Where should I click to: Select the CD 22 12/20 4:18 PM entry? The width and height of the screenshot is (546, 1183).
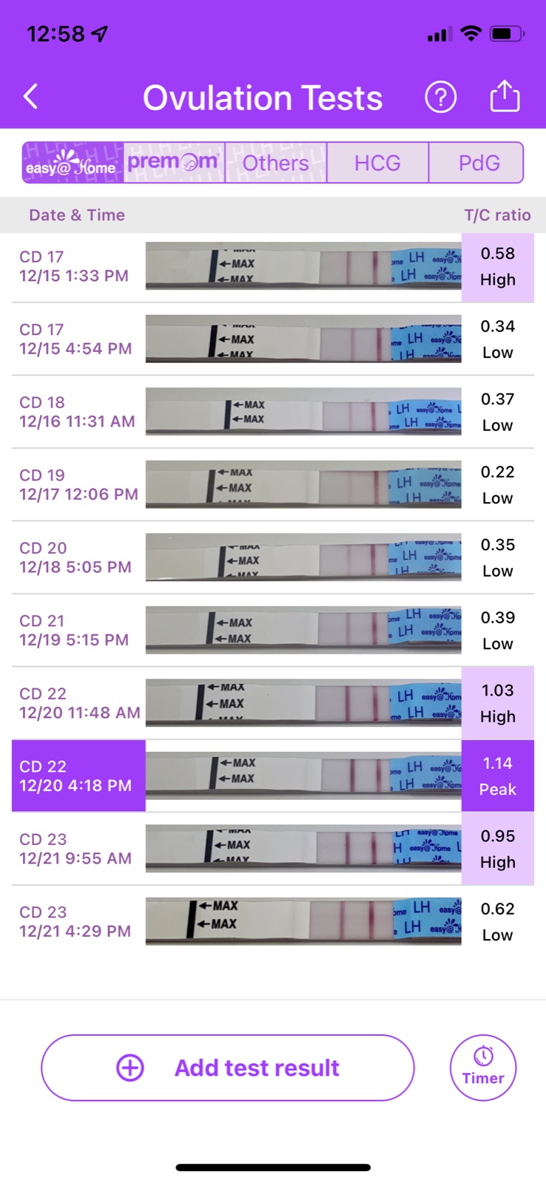tap(78, 776)
